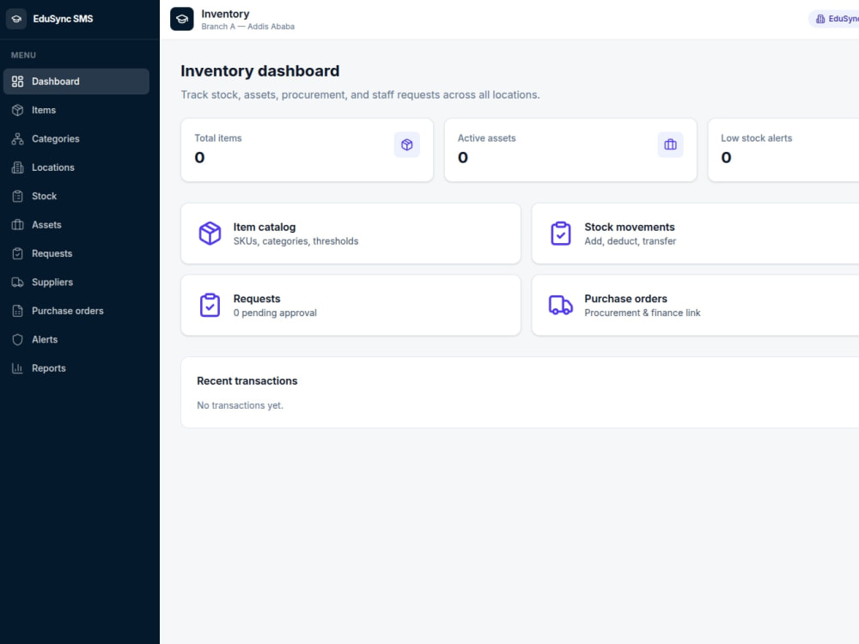
Task: Click the clipboard icon on Stock movements card
Action: [x=561, y=234]
